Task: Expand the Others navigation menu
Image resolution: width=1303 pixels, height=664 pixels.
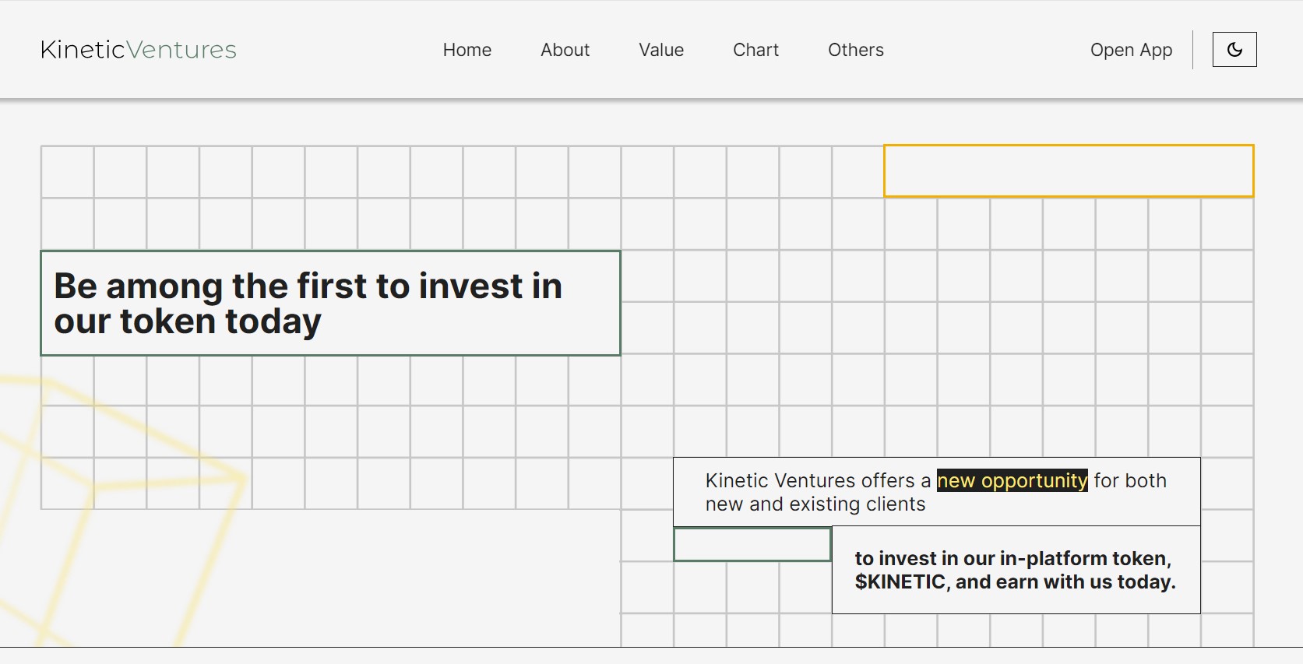Action: click(x=855, y=50)
